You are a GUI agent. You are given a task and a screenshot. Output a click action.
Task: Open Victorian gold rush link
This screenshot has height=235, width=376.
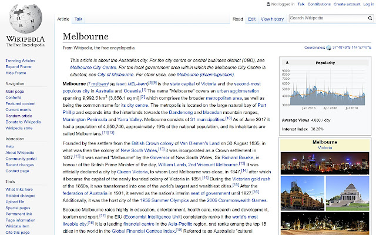pos(251,179)
